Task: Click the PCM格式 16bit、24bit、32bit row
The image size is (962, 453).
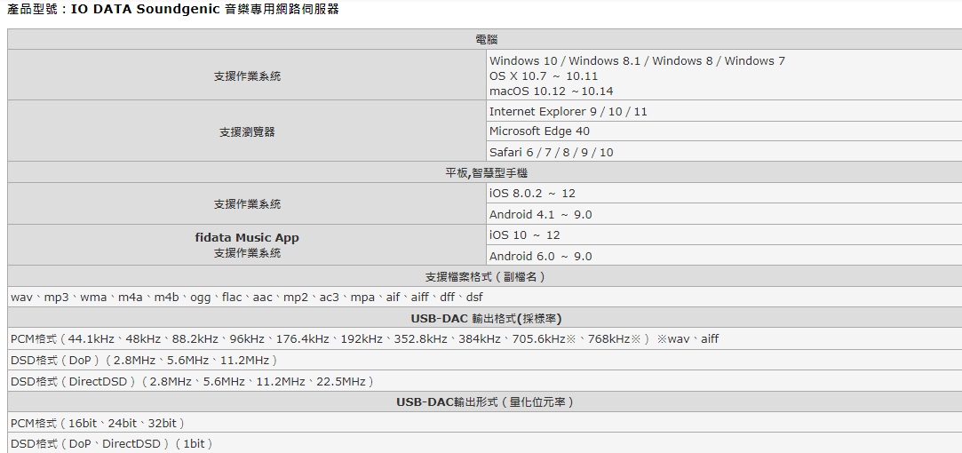Action: click(98, 424)
